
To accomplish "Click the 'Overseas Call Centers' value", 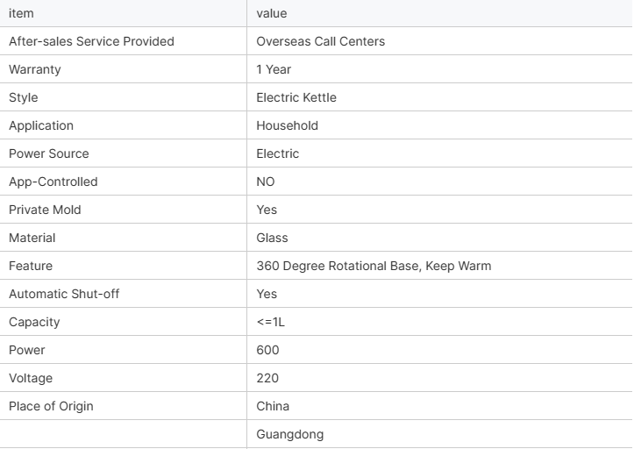I will [321, 41].
